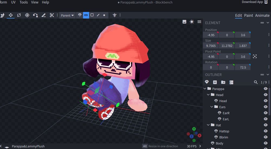271x149 pixels.
Task: Collapse the Parappa group
Action: click(x=205, y=89)
